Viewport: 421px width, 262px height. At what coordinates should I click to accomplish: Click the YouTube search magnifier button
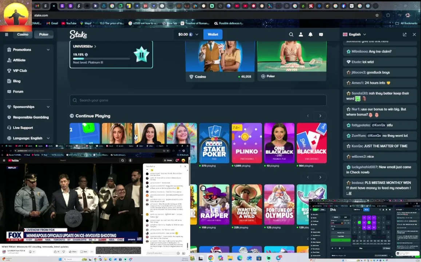(x=122, y=160)
